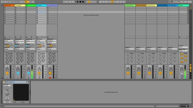Select the 5 Komplete Kontrol track header
The height and width of the screenshot is (108, 193).
52,5
